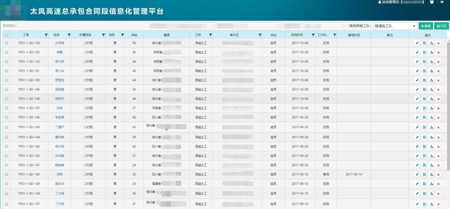
Task: Show QR code for TF01-1-SD-152
Action: (x=424, y=62)
